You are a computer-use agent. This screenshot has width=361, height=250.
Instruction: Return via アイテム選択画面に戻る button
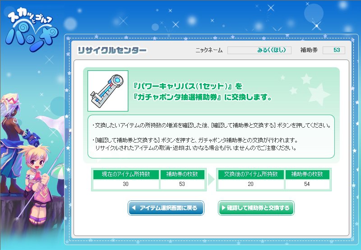[x=166, y=208]
